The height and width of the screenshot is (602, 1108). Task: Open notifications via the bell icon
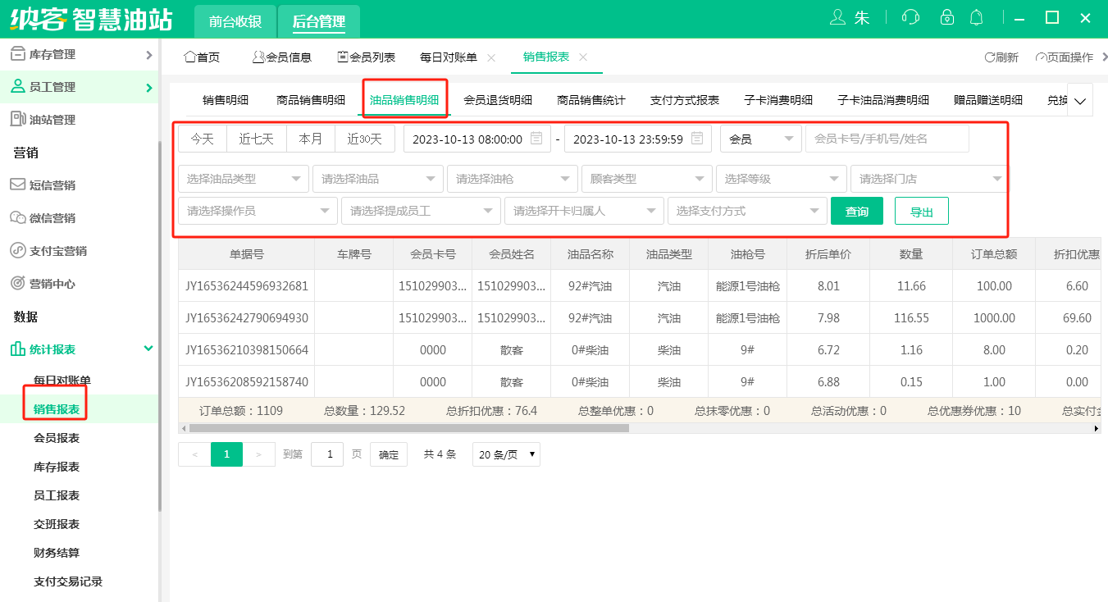click(977, 16)
